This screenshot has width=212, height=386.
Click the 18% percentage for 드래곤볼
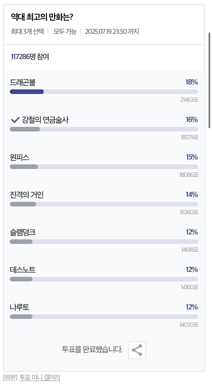[191, 82]
